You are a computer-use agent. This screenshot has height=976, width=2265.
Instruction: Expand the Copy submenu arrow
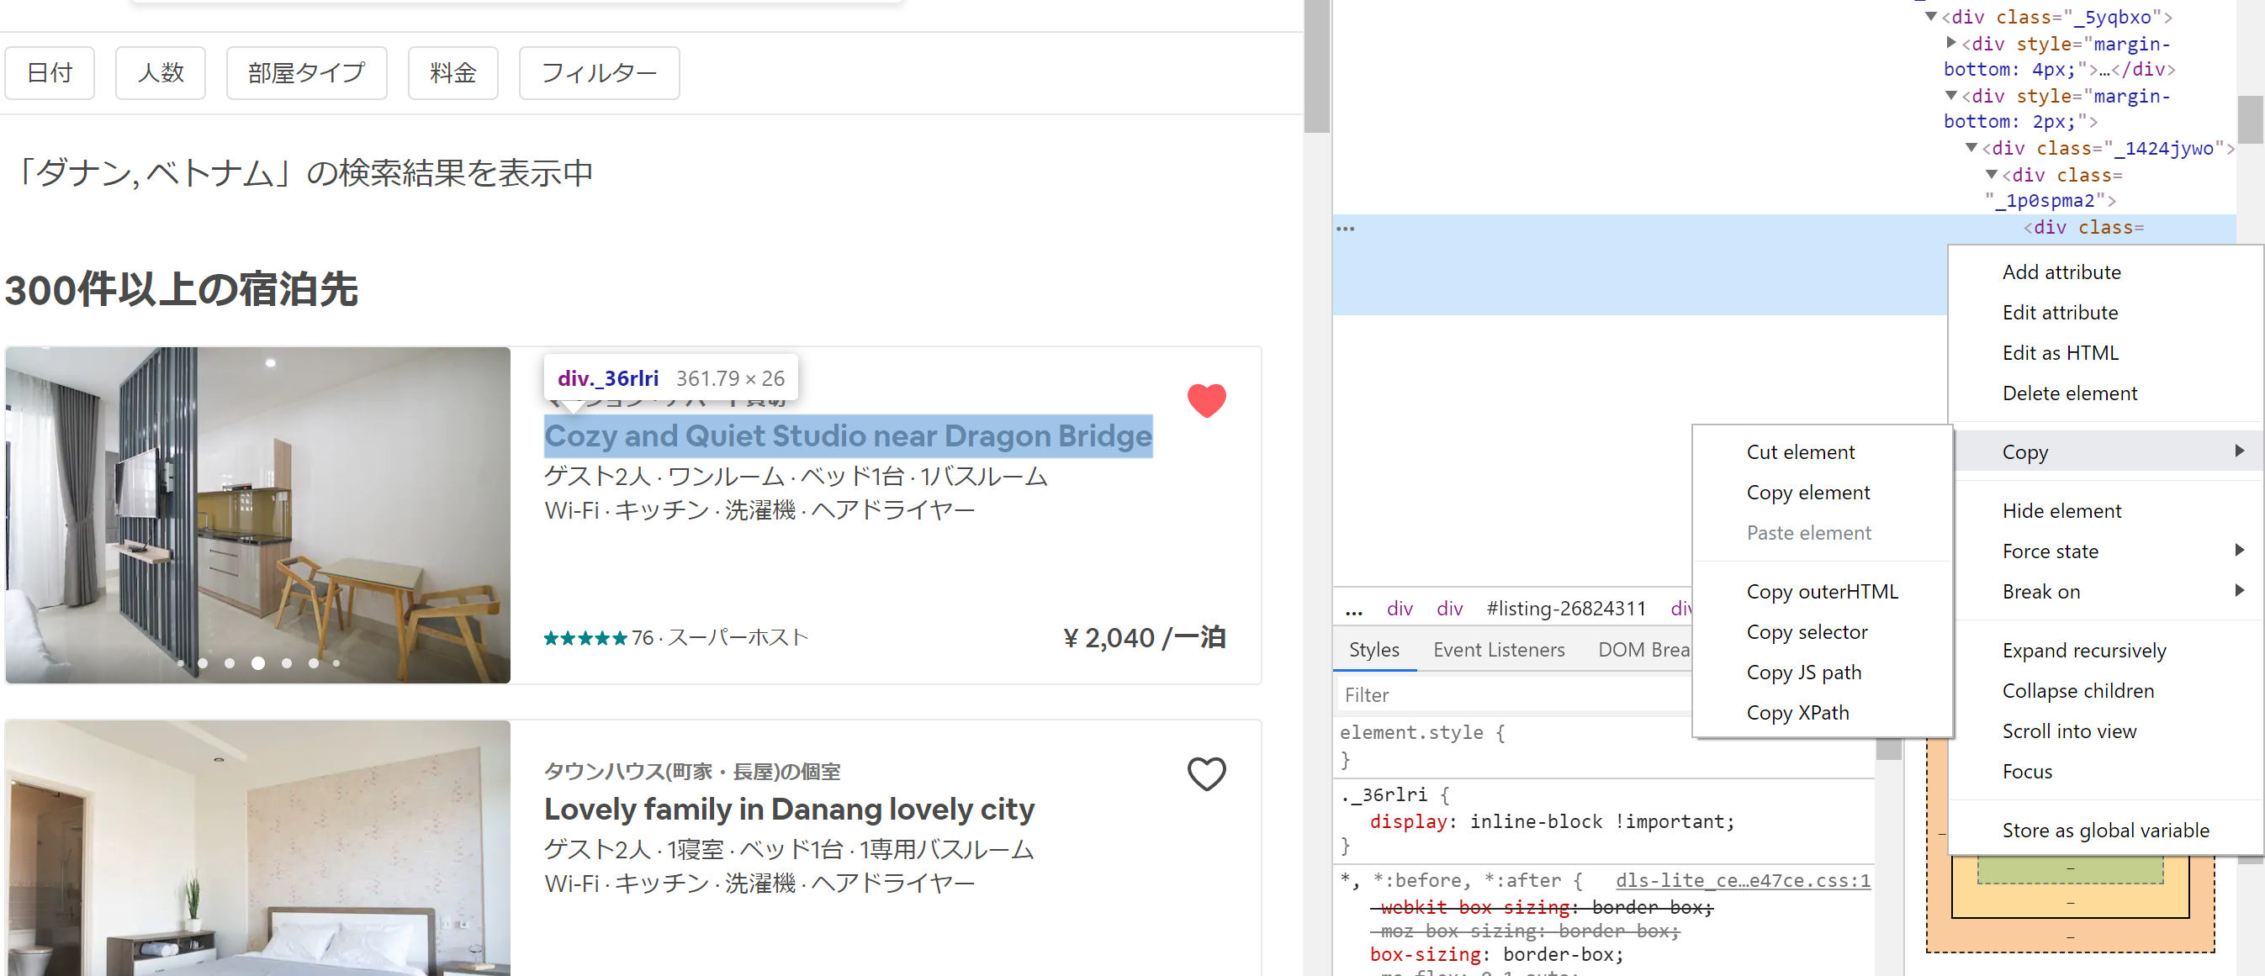[2240, 451]
